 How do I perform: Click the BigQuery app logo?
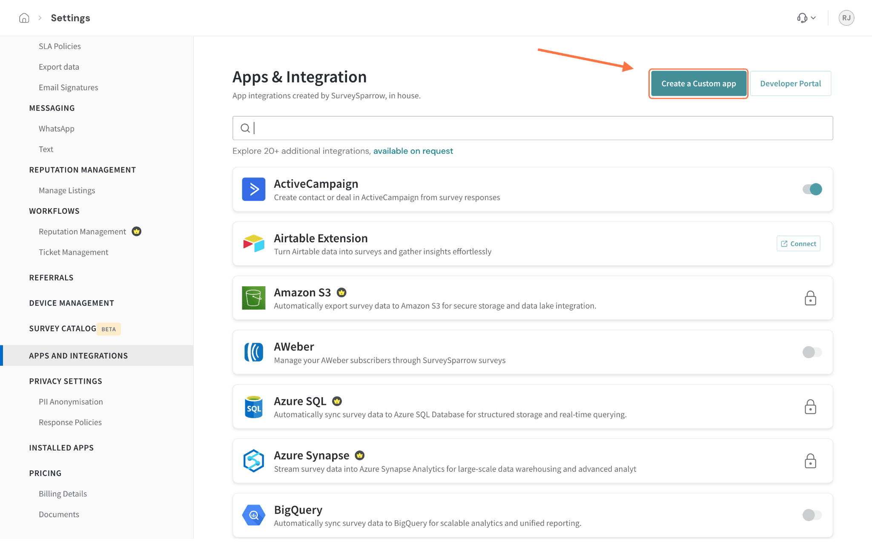pyautogui.click(x=254, y=515)
